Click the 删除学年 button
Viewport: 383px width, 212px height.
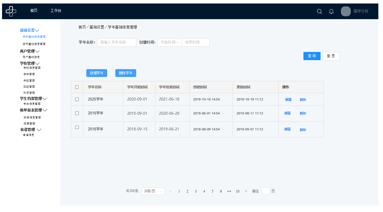coord(126,73)
